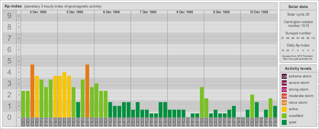The image size is (319, 129).
Task: Click the orange 18-21 bar on 5 Dec
Action: [87, 91]
